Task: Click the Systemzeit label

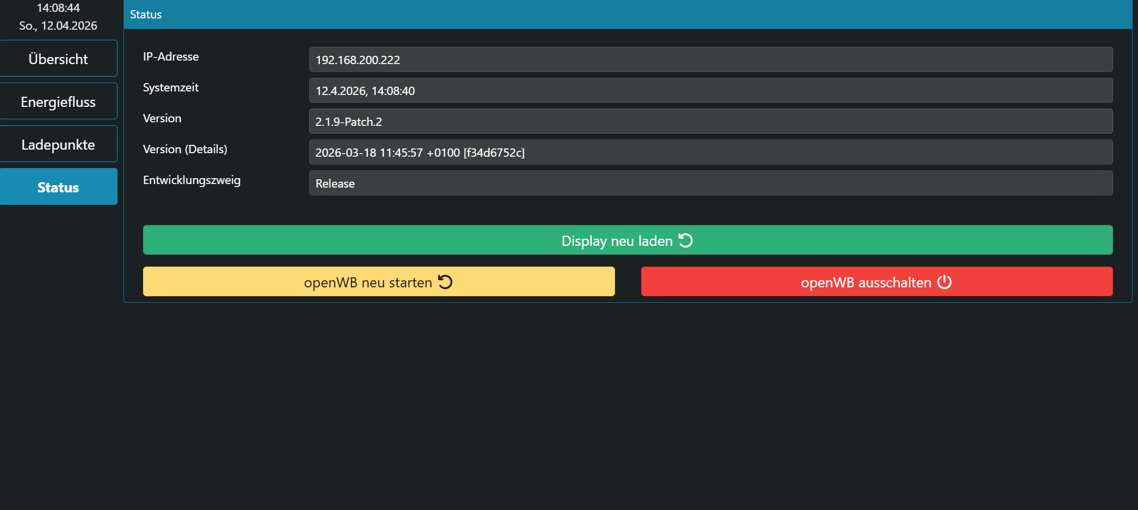Action: (171, 87)
